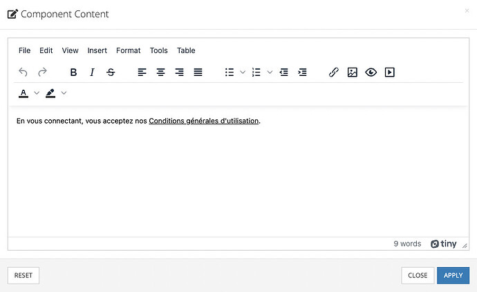Open the Format menu
Viewport: 477px width, 292px height.
pos(129,50)
